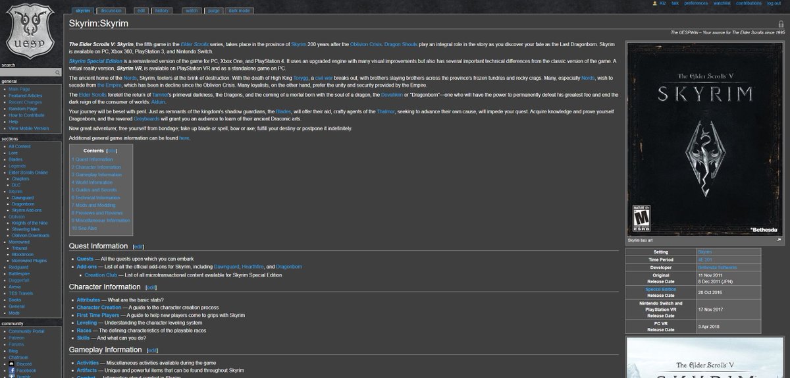This screenshot has width=790, height=378.
Task: Jump to 10 See Also in contents
Action: pyautogui.click(x=84, y=228)
